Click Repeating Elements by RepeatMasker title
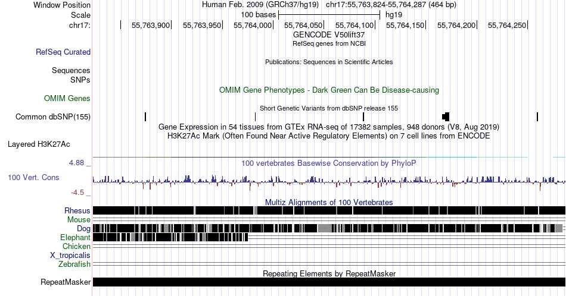This screenshot has width=566, height=296. (329, 273)
